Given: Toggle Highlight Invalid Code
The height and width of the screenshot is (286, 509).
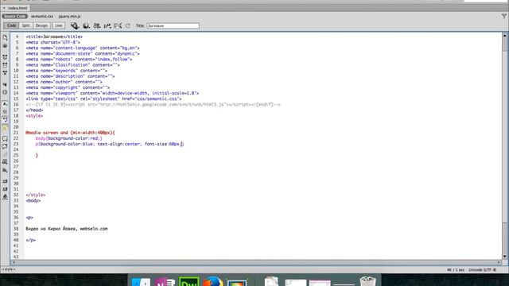Looking at the screenshot, I should click(5, 111).
